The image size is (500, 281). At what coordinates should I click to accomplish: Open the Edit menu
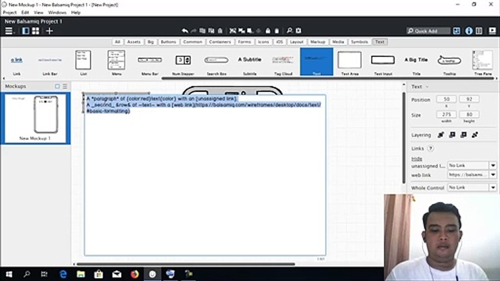(x=25, y=12)
